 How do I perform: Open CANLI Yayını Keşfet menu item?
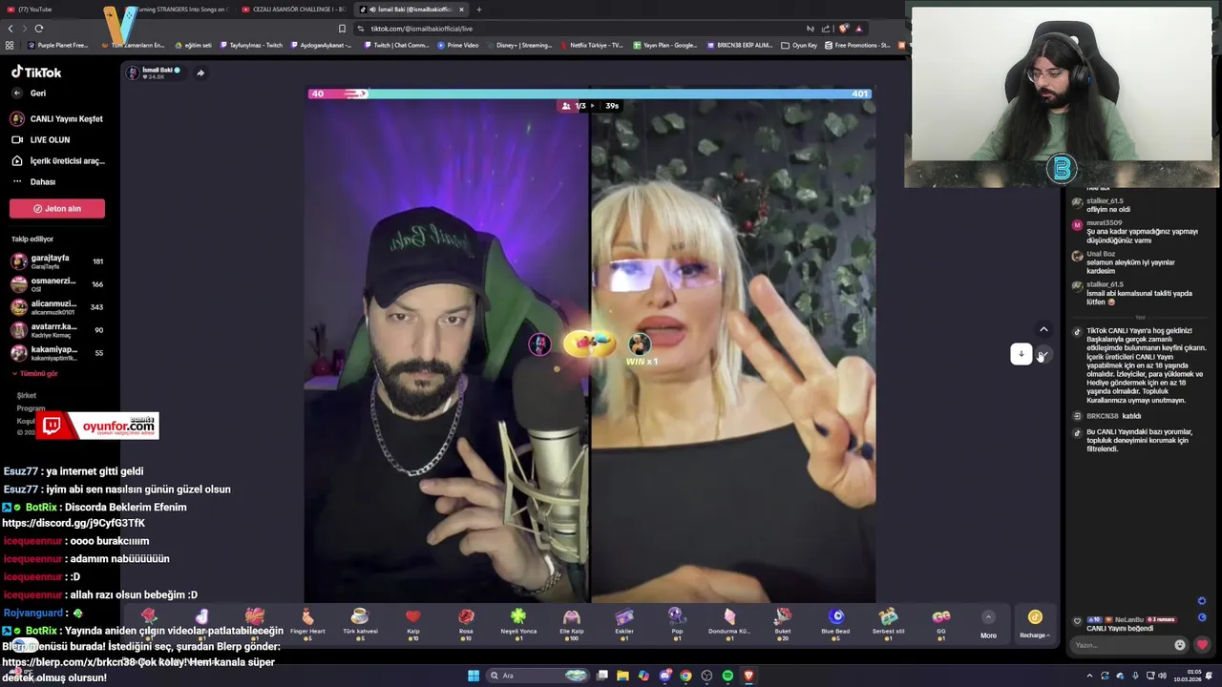[x=56, y=119]
